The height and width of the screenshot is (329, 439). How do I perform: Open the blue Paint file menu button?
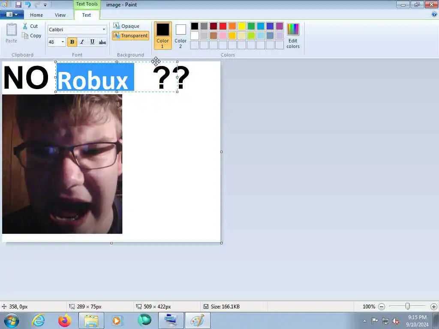tap(12, 15)
